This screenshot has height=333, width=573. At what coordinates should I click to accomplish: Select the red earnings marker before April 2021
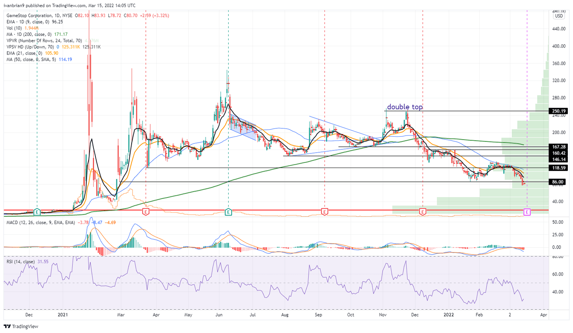coord(146,212)
